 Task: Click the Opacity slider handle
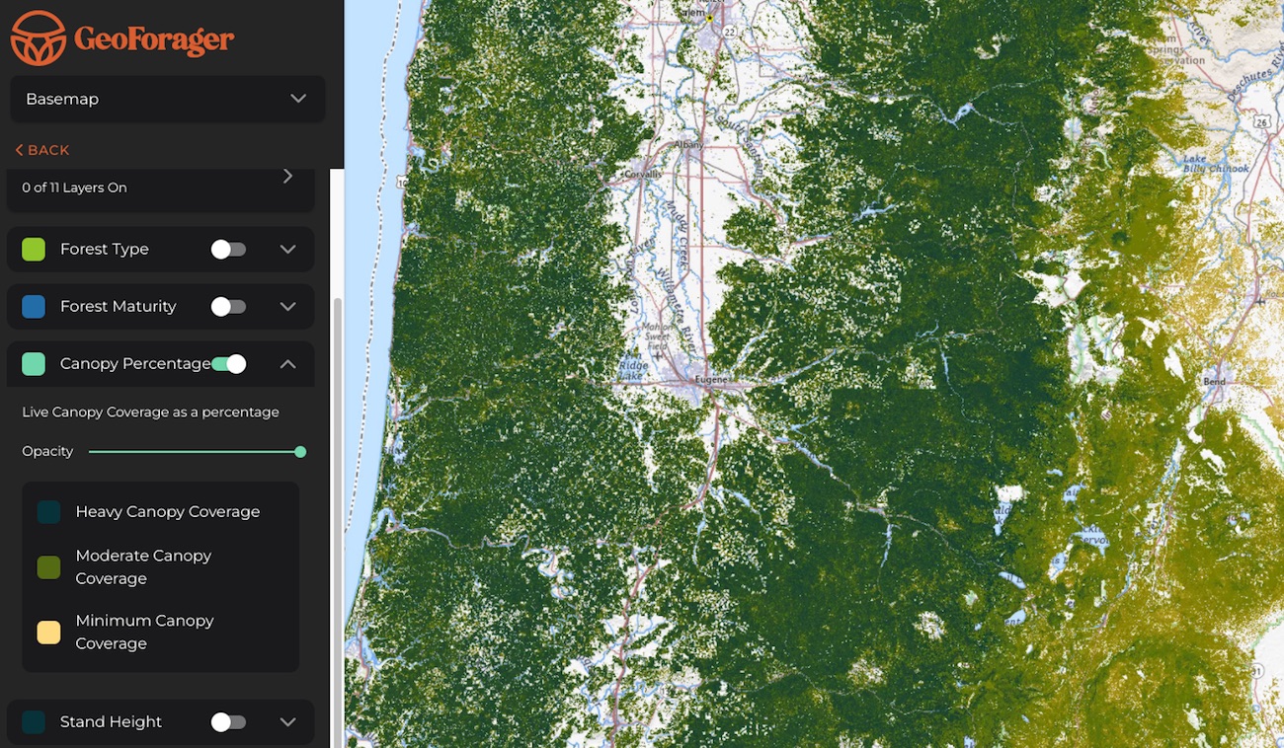click(x=300, y=452)
